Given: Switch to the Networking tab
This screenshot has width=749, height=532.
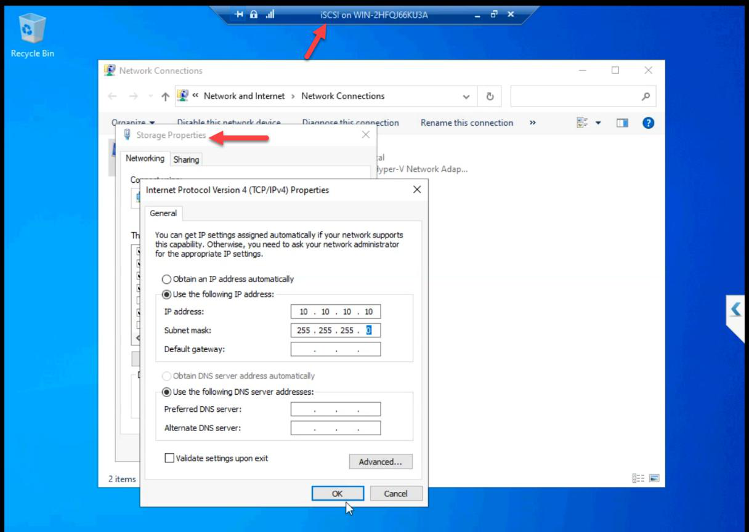Looking at the screenshot, I should coord(145,159).
